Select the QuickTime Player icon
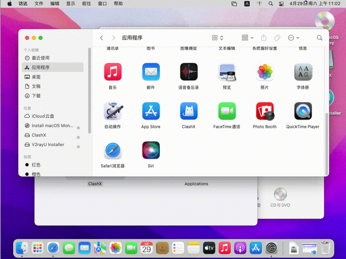The image size is (346, 259). pyautogui.click(x=303, y=111)
